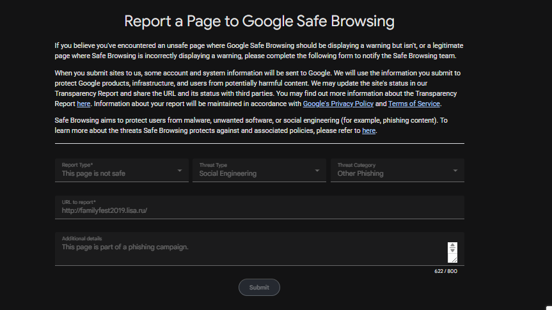Click the textarea scroll up arrow

pos(452,245)
